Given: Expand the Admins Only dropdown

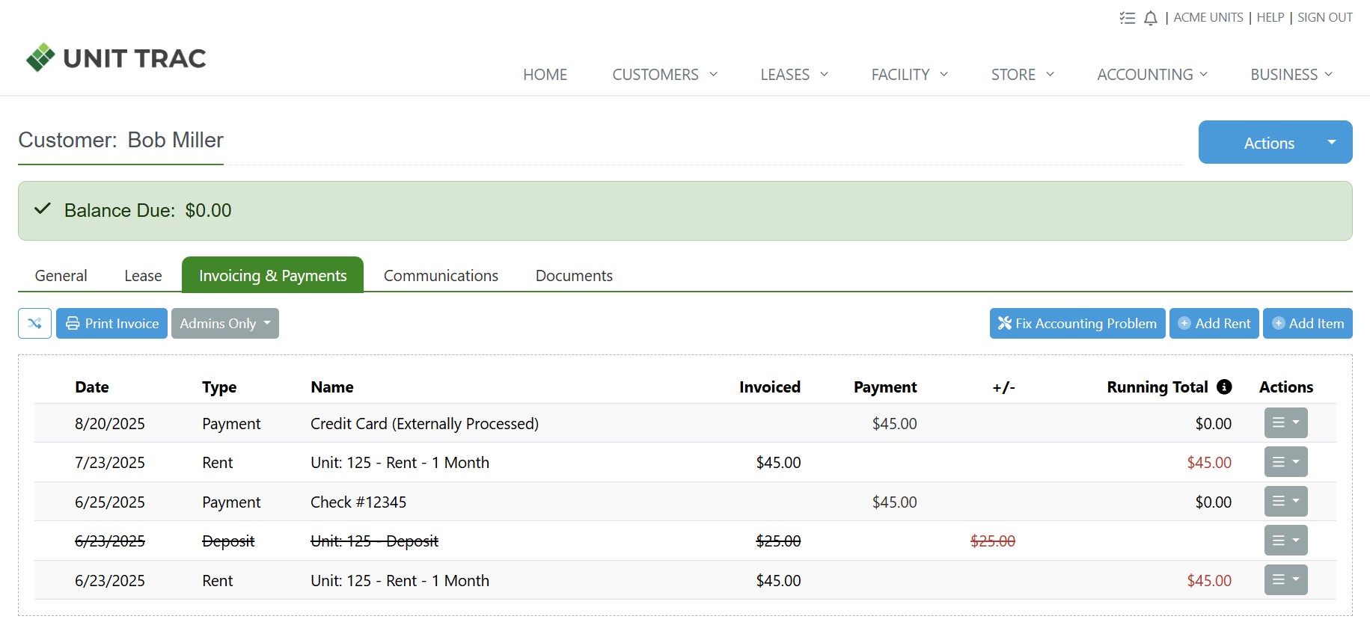Looking at the screenshot, I should [224, 324].
